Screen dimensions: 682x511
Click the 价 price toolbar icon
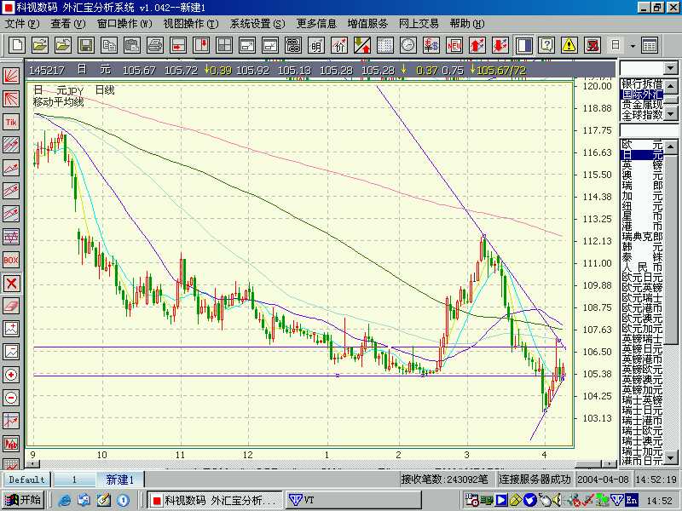click(339, 45)
